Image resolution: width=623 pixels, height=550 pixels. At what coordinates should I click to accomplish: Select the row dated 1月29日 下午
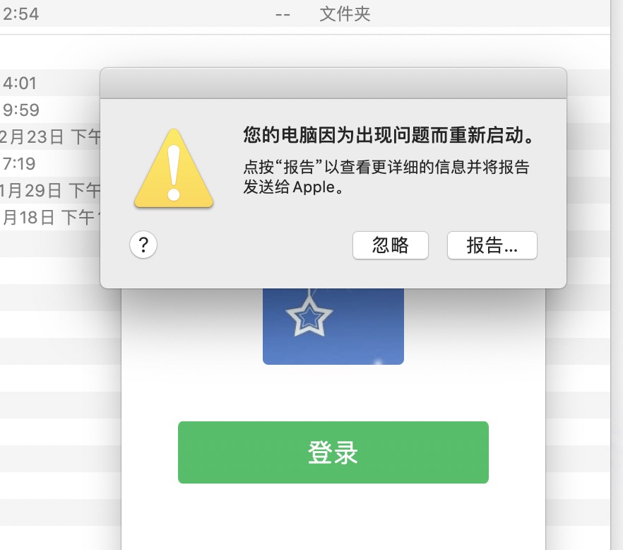50,190
